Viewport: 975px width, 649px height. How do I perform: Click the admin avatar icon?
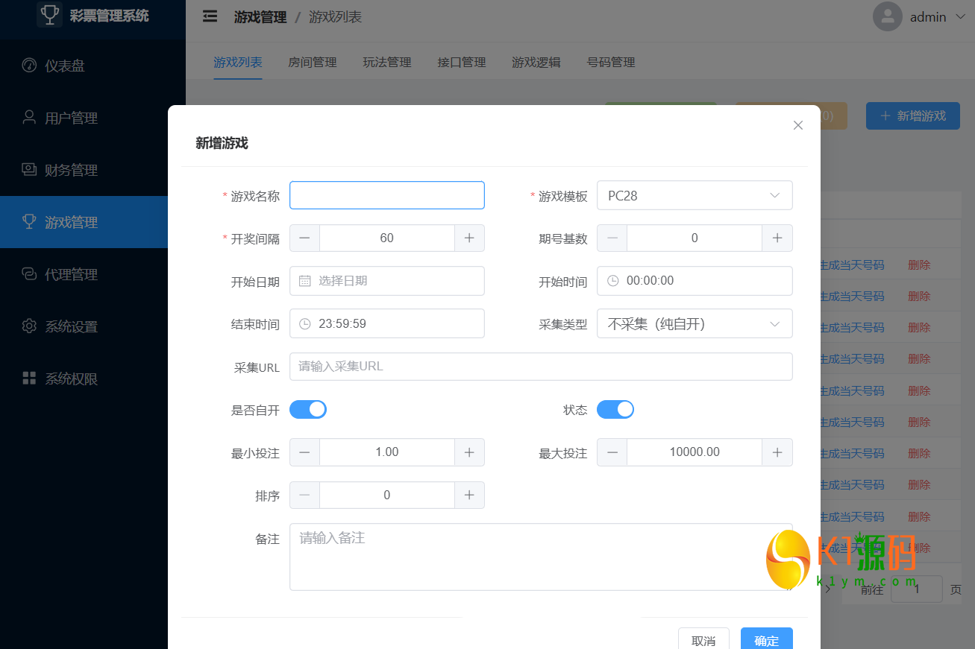click(888, 16)
